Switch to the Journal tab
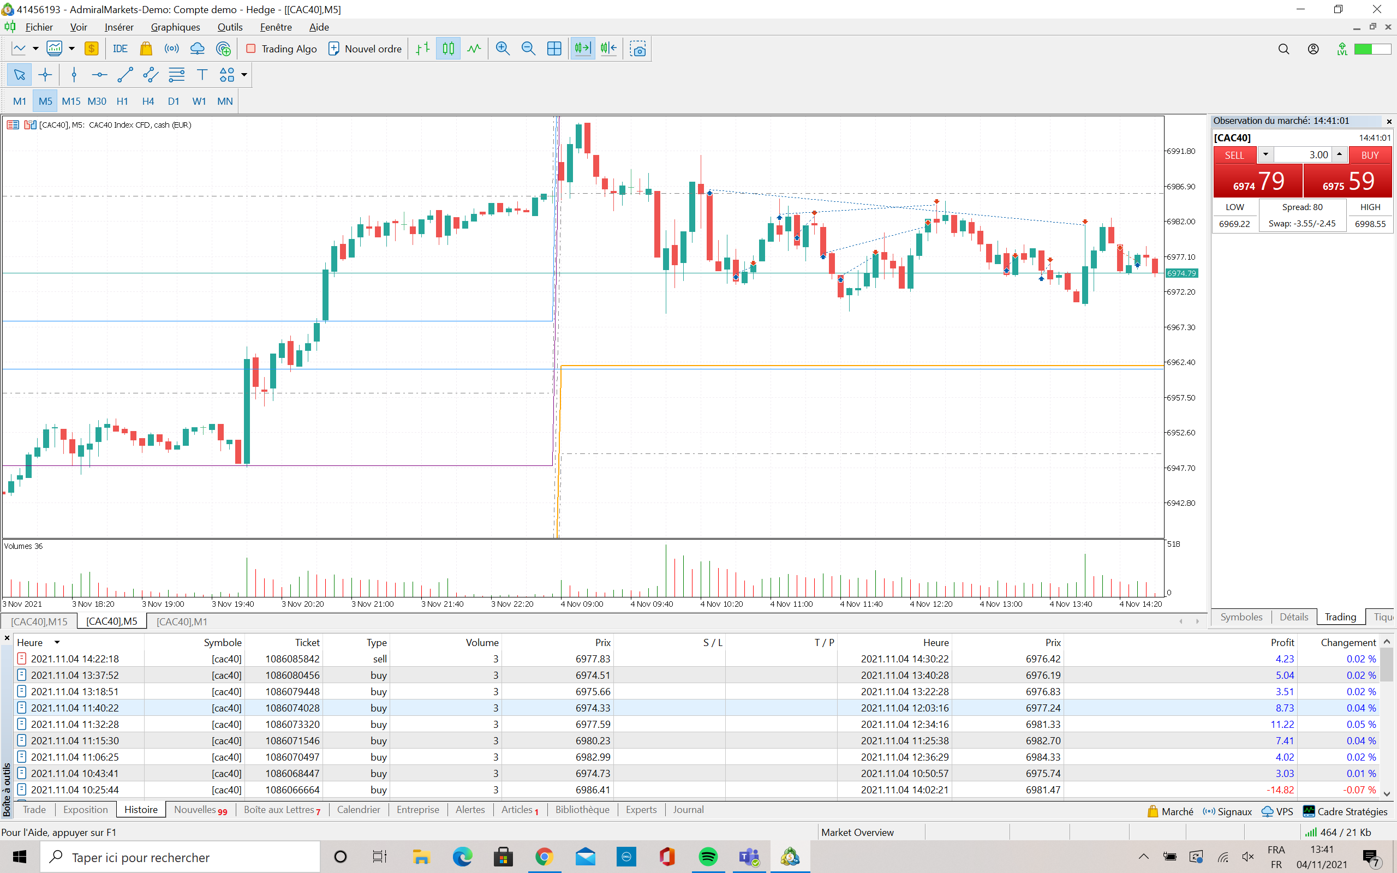Viewport: 1397px width, 873px height. point(688,810)
